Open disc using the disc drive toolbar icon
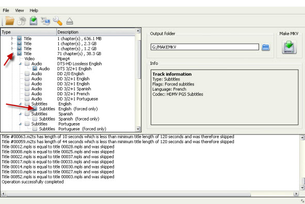The width and height of the screenshot is (305, 204). point(22,21)
